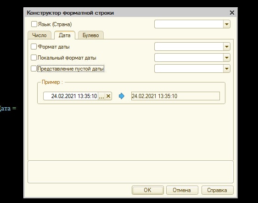This screenshot has width=258, height=203.
Task: Tick the Формат даты checkbox
Action: pyautogui.click(x=34, y=46)
